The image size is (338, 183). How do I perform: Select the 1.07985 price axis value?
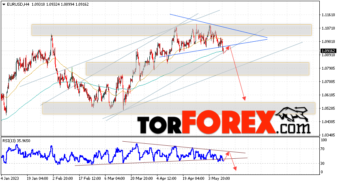(328, 68)
